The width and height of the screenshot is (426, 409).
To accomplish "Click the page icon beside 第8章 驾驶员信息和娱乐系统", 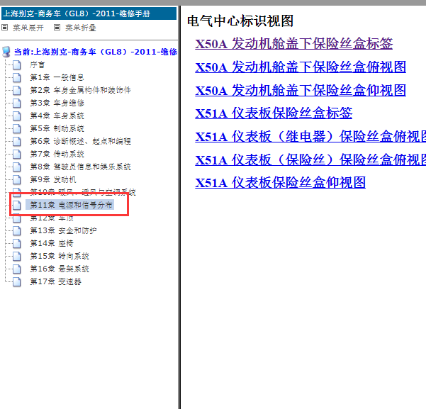I will tap(17, 167).
